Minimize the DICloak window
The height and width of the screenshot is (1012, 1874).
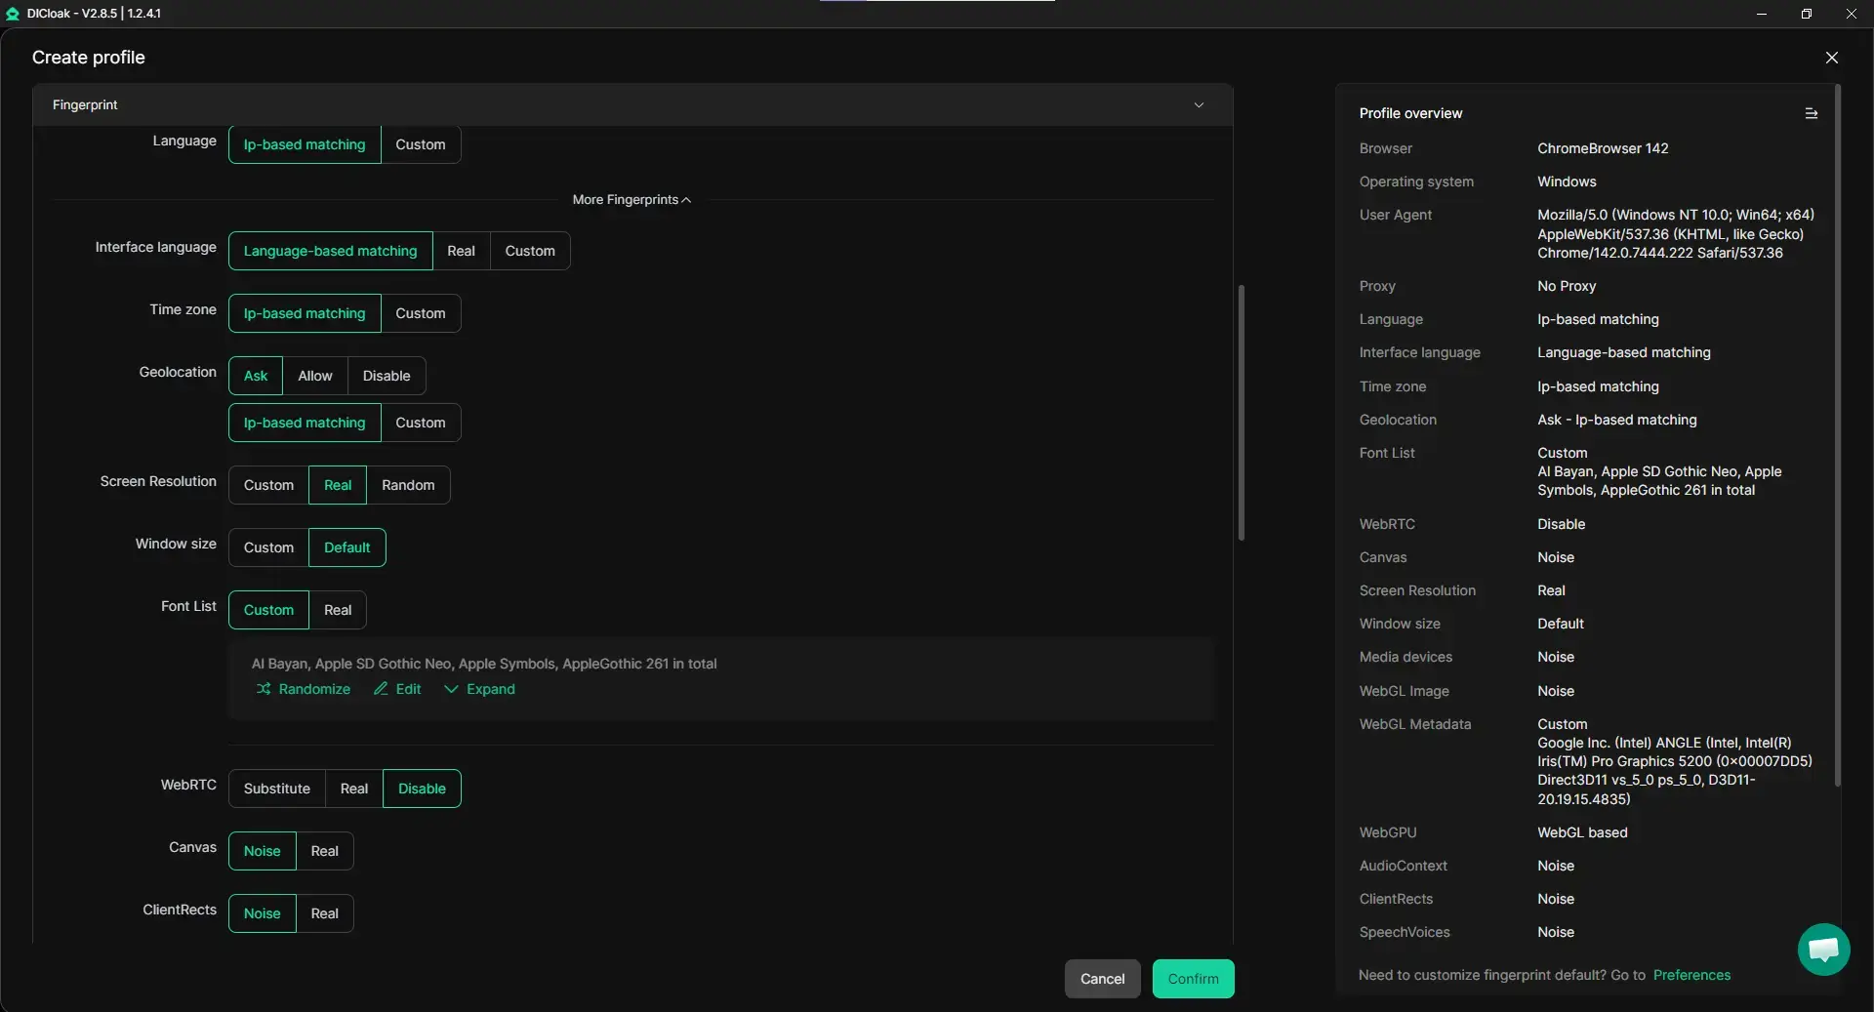1761,14
